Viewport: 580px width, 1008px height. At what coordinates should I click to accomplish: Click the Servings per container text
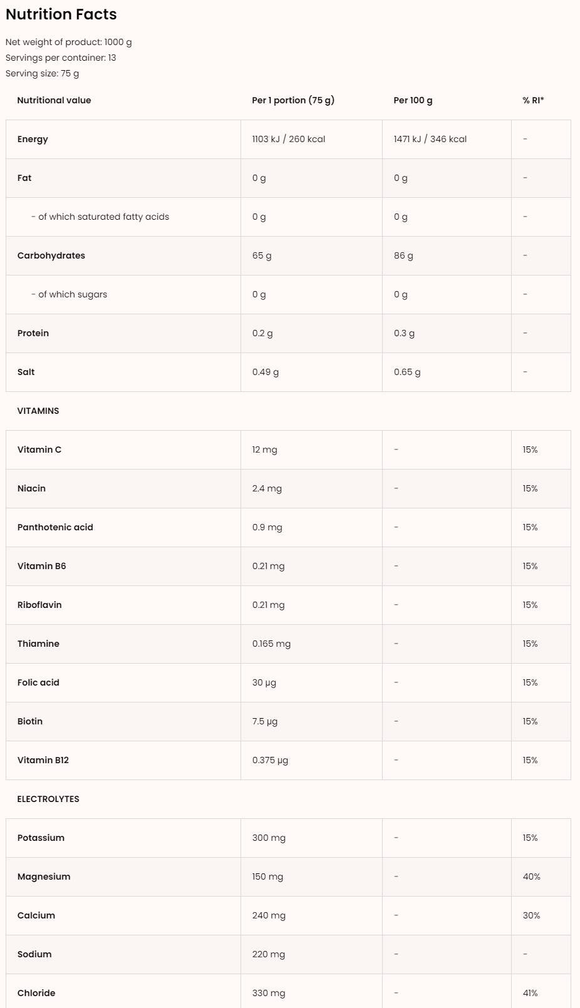pos(61,58)
